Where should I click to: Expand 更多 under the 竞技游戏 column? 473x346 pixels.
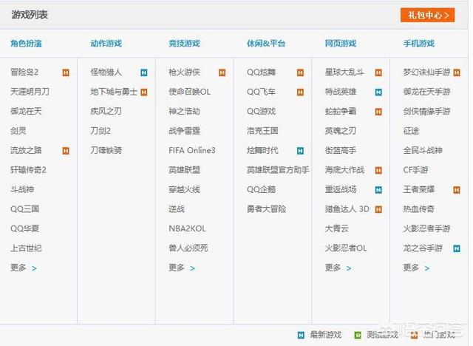coord(182,268)
